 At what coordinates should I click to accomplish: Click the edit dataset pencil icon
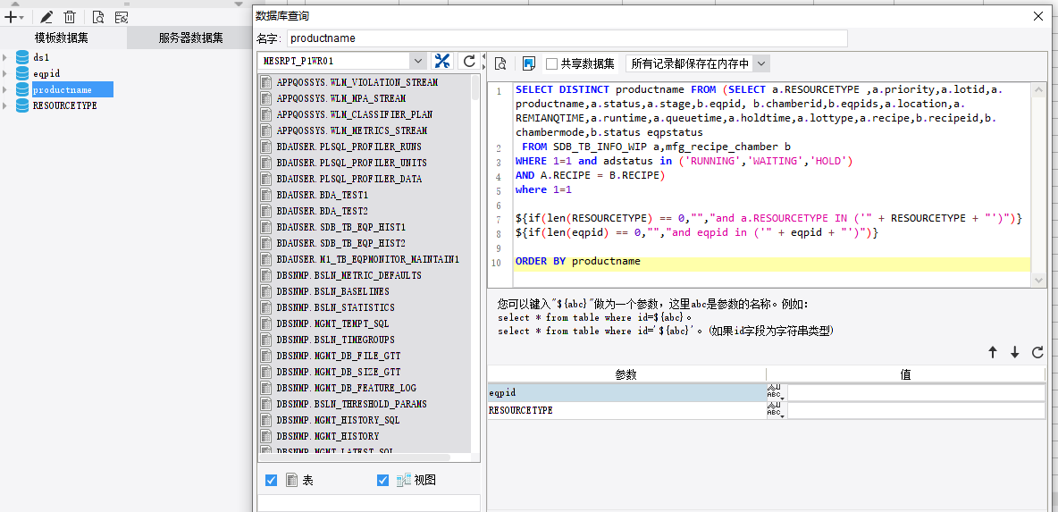click(46, 18)
